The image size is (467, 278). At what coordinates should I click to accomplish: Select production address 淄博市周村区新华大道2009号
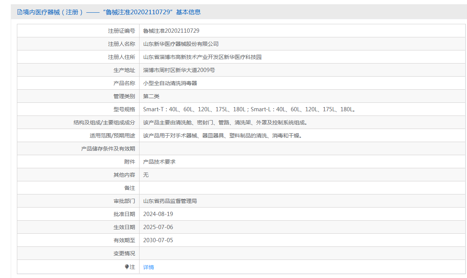[x=179, y=70]
